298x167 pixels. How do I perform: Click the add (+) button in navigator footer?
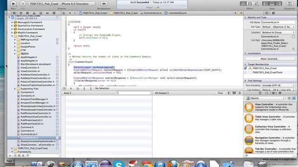(x=10, y=156)
